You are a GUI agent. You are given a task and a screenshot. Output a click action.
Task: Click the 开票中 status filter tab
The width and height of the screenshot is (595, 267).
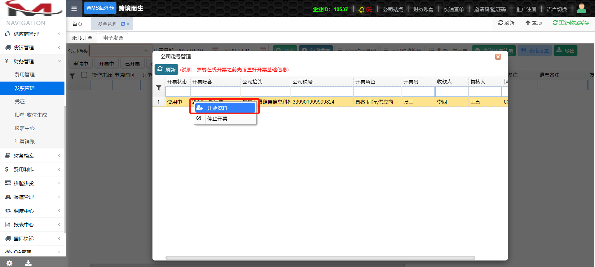pos(107,64)
